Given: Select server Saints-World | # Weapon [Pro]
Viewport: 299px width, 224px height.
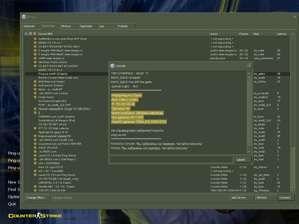Looking at the screenshot, I should click(x=57, y=120).
